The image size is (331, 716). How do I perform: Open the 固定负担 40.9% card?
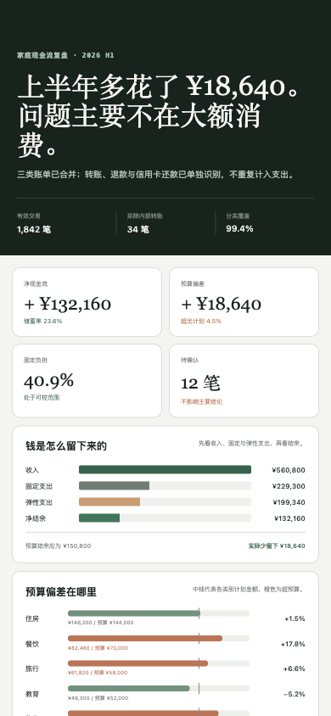coord(87,380)
